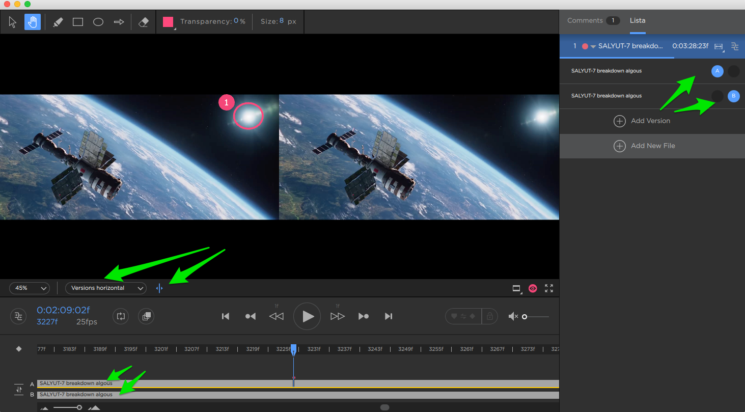This screenshot has width=745, height=412.
Task: Click the horizontal timeline scrollbar thumb
Action: [384, 407]
